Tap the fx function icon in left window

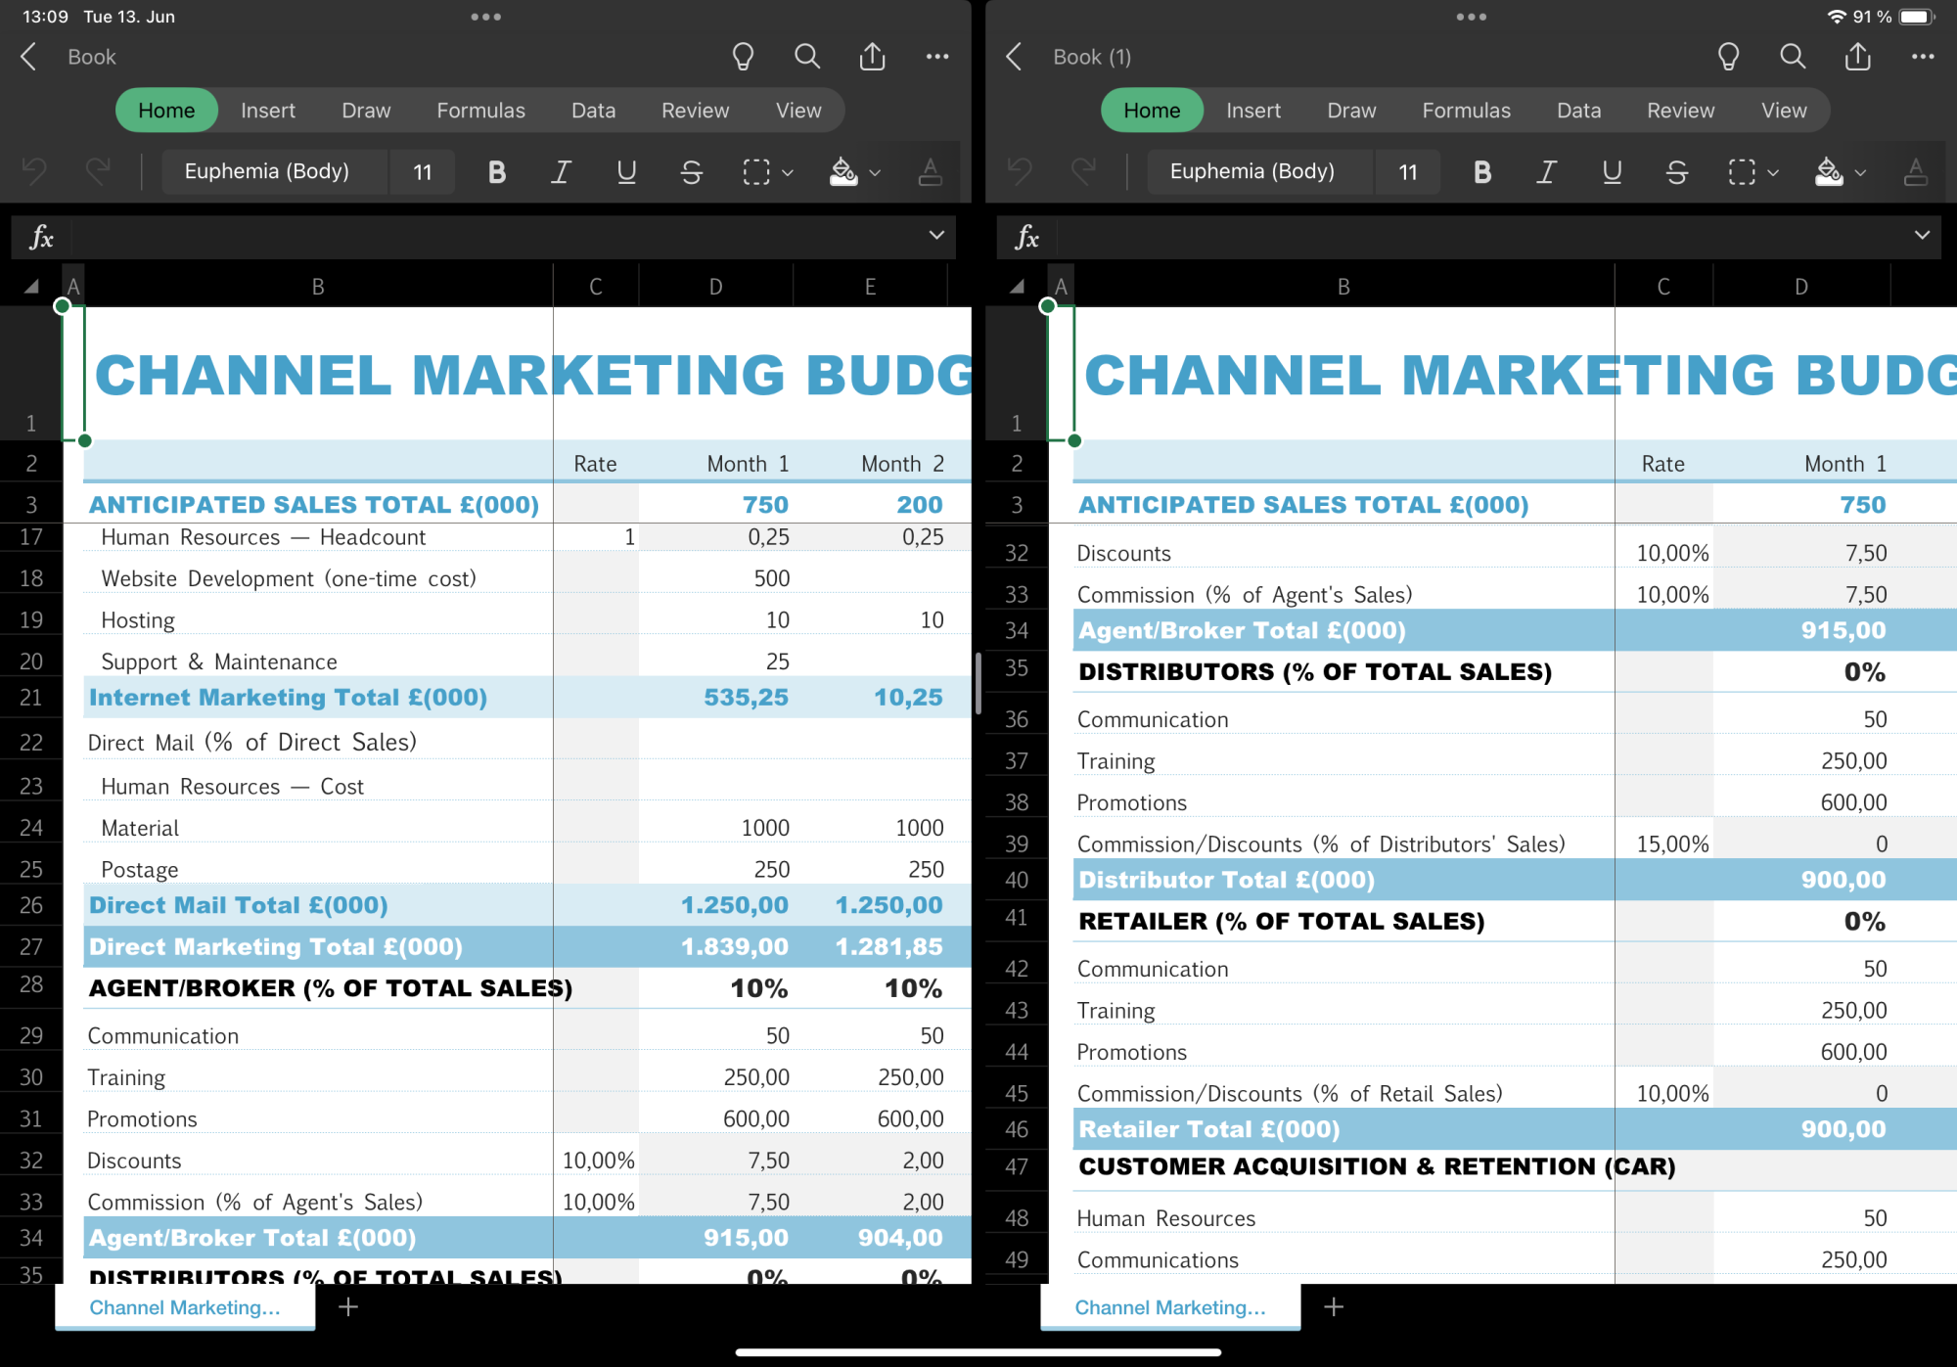tap(41, 237)
